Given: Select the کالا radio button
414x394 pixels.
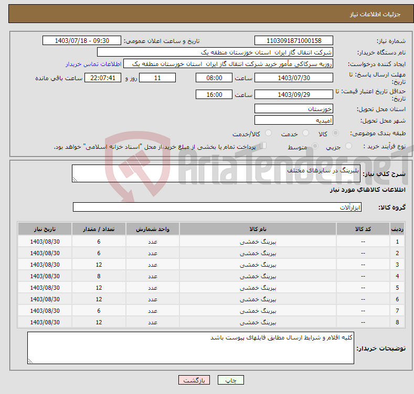Looking at the screenshot, I should pos(335,133).
